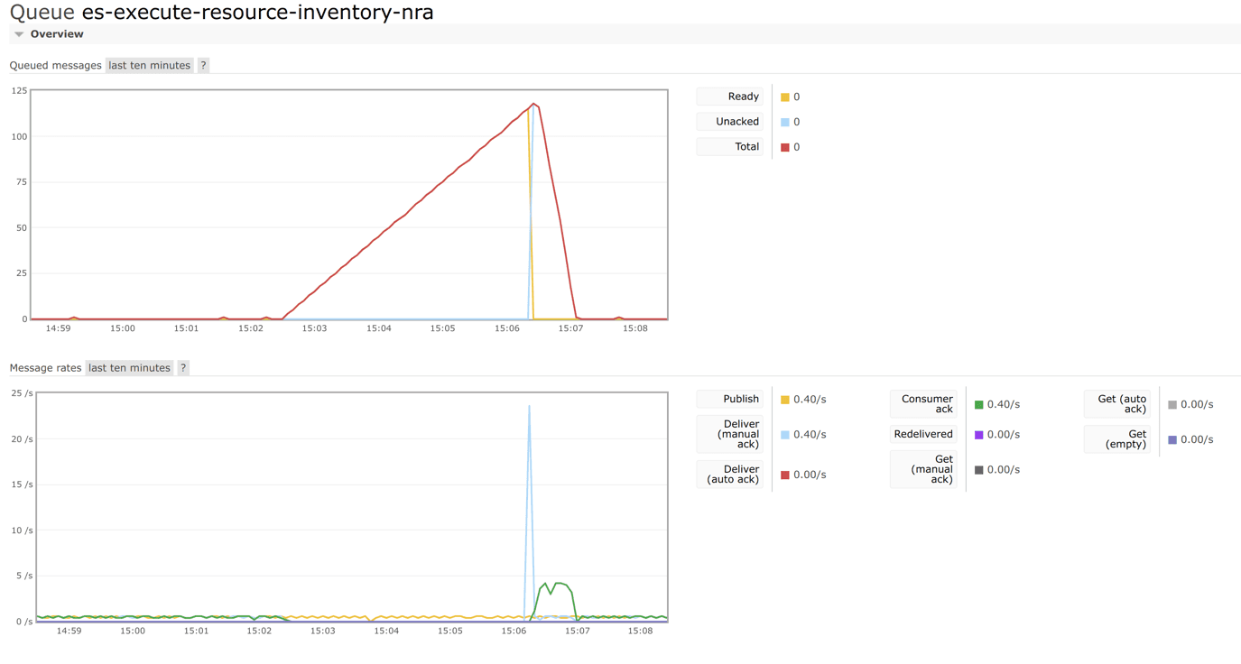This screenshot has width=1241, height=664.
Task: Click the Overview section heading
Action: coord(57,34)
